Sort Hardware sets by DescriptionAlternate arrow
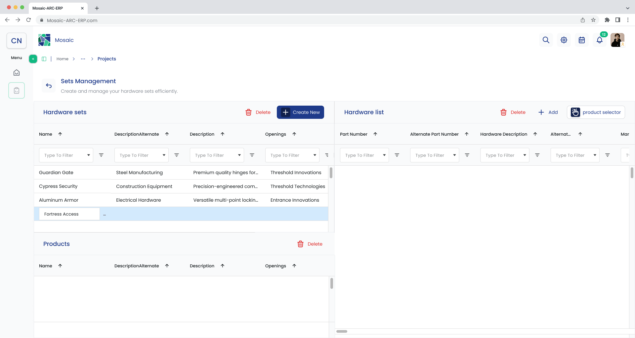This screenshot has height=338, width=635. click(x=167, y=134)
